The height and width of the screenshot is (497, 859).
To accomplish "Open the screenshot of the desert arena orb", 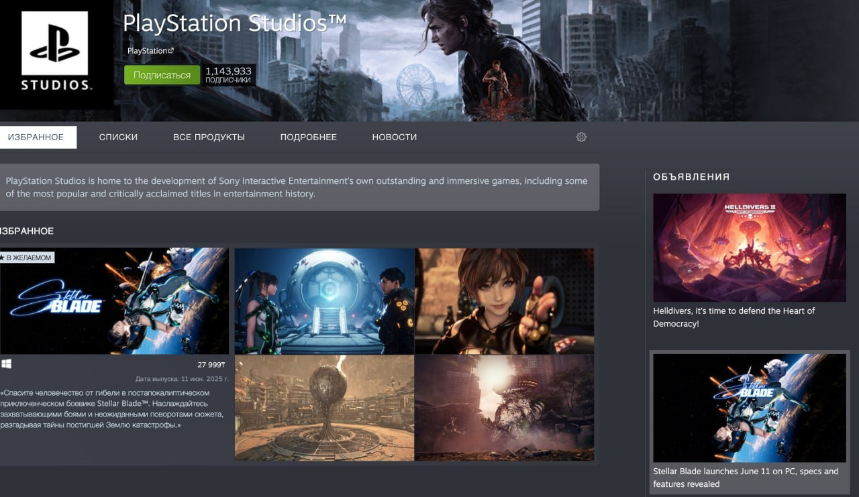I will point(324,408).
